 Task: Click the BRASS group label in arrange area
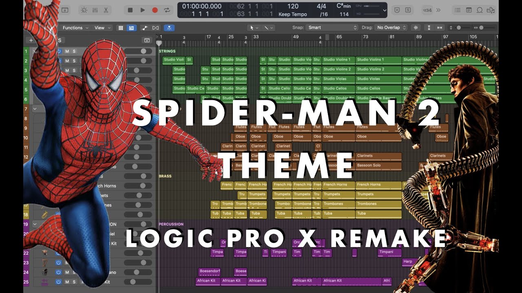(x=165, y=176)
